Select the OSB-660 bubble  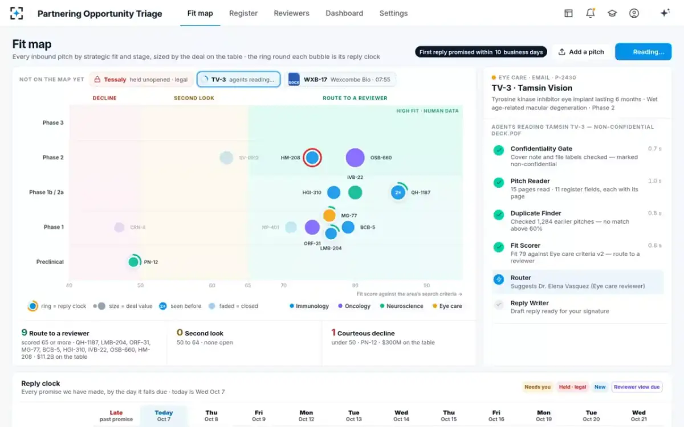pyautogui.click(x=355, y=158)
